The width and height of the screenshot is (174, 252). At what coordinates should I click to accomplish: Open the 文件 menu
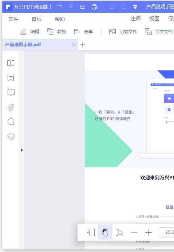pos(13,19)
